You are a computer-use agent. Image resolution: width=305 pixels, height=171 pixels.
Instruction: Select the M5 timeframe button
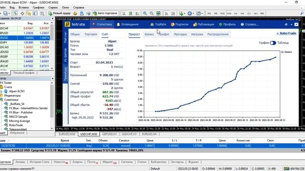[216, 13]
